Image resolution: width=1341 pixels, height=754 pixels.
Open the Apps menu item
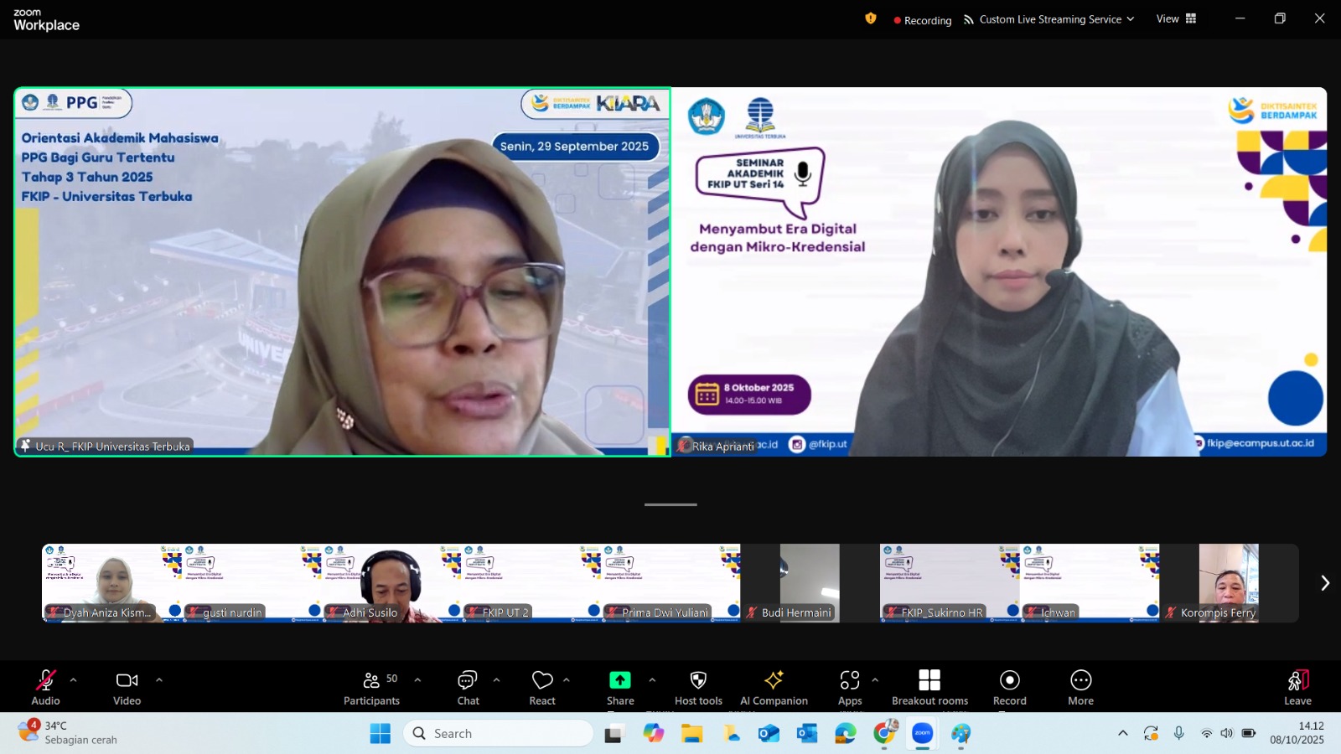pyautogui.click(x=850, y=687)
